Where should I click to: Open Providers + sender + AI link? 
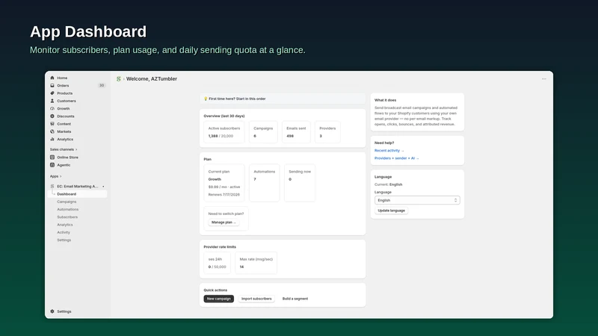(x=397, y=158)
